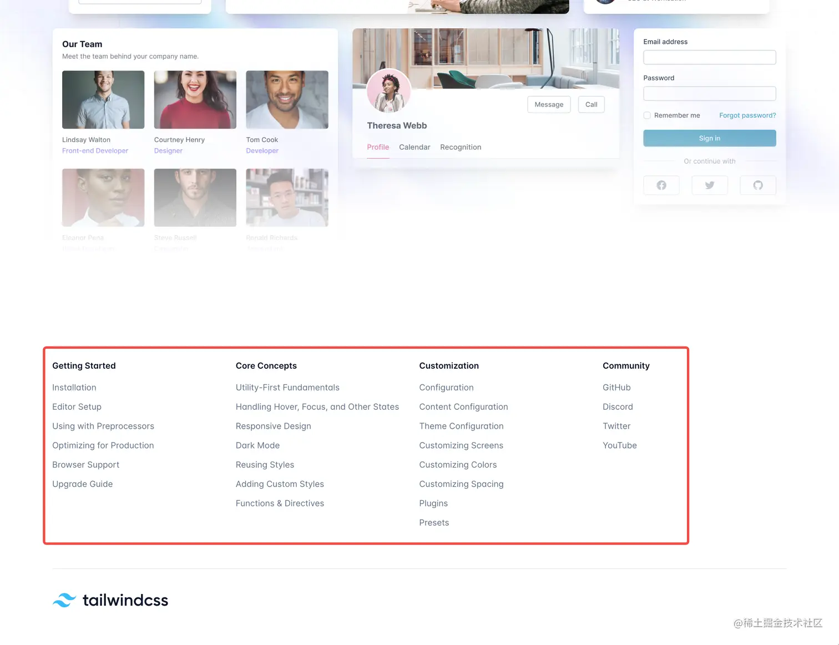Select Steve Russell's faded team photo
The width and height of the screenshot is (839, 645).
tap(195, 197)
